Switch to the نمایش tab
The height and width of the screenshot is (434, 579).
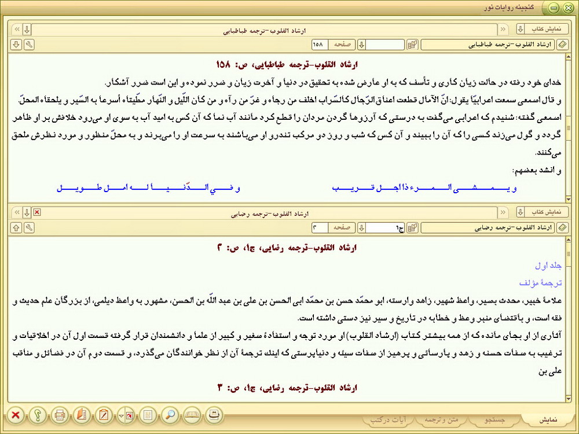coord(548,420)
